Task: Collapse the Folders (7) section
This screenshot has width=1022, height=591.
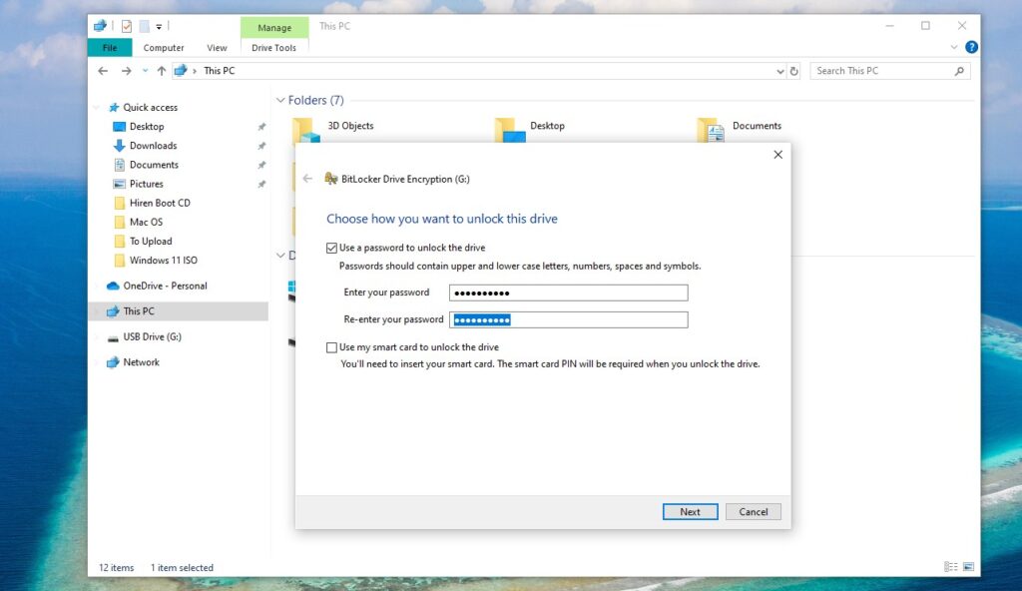Action: pyautogui.click(x=280, y=100)
